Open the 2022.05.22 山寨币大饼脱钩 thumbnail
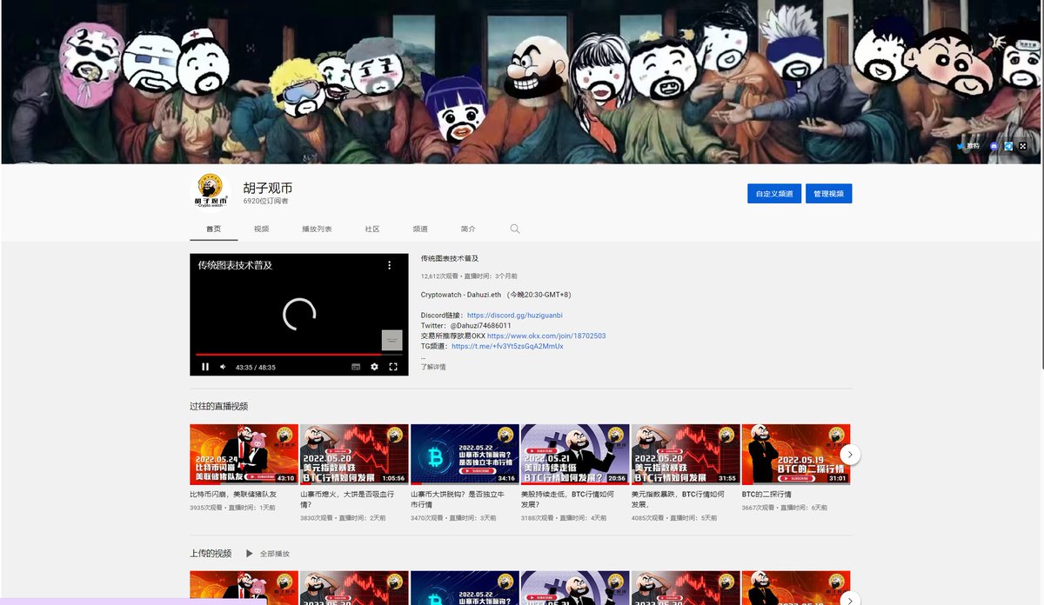This screenshot has width=1044, height=605. [465, 454]
